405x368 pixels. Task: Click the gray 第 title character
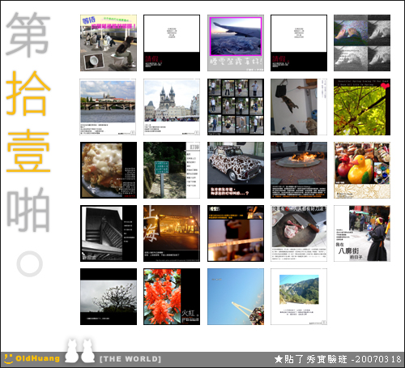28,34
